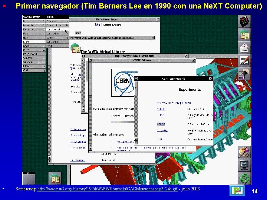This screenshot has height=200, width=267.
Task: Select the highlighted Links menu item
Action: coord(34,41)
